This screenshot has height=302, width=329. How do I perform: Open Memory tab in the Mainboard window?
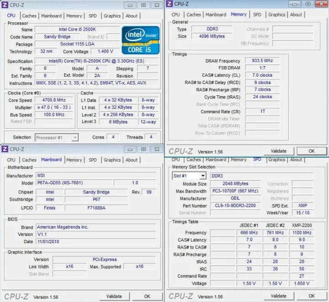click(74, 160)
